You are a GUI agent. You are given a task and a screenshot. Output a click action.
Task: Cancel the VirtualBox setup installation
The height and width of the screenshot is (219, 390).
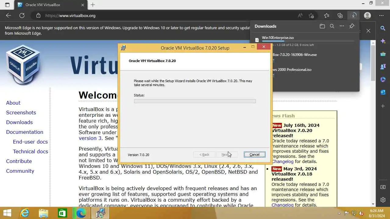(x=254, y=155)
